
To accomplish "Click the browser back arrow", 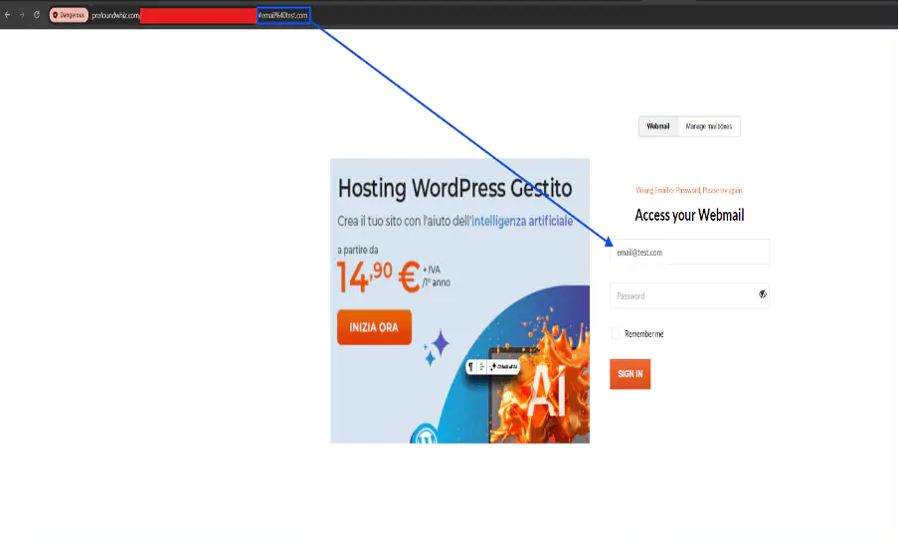I will 8,15.
